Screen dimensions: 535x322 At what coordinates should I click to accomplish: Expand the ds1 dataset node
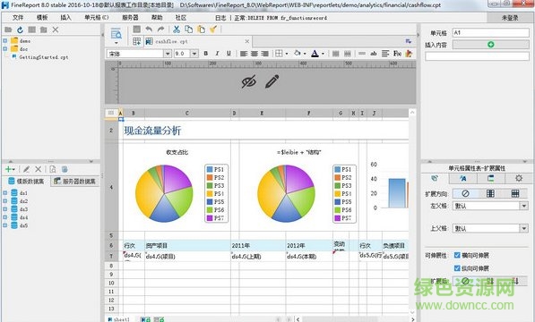click(4, 193)
